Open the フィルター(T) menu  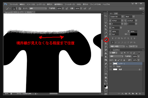pyautogui.click(x=70, y=4)
